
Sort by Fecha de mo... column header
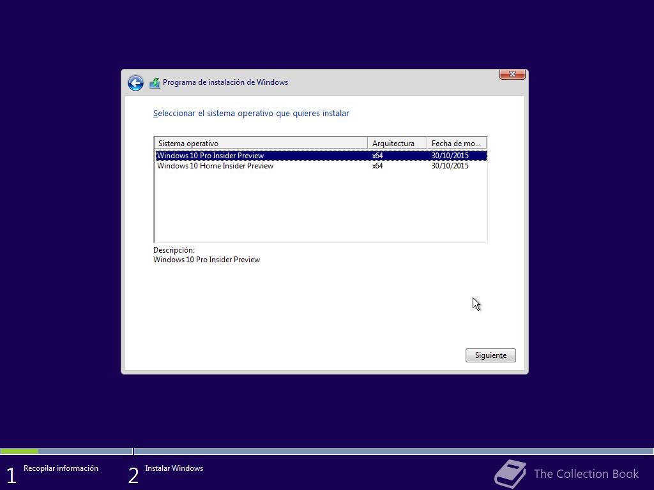point(457,144)
